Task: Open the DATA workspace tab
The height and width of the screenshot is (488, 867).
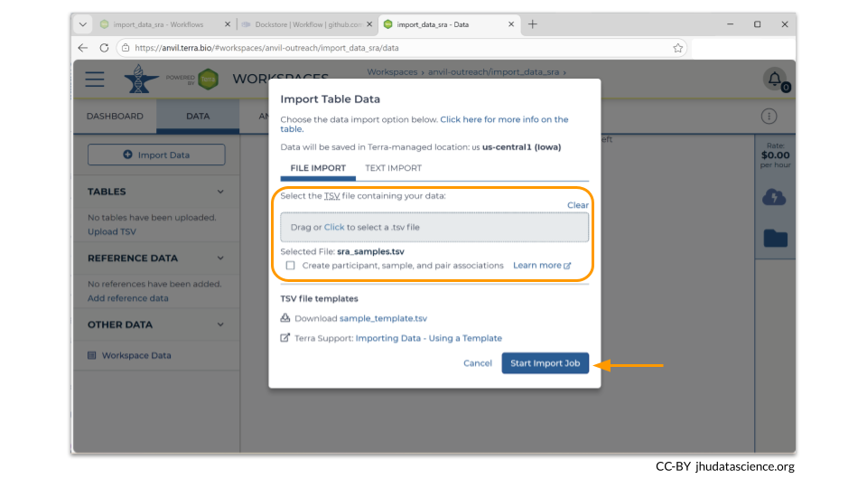Action: pos(198,117)
